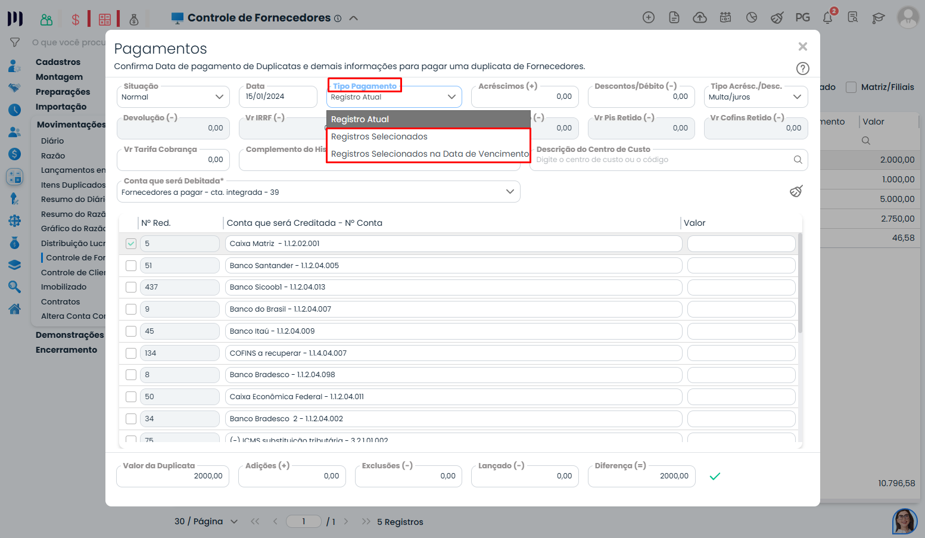Click the green confirm checkmark icon
The image size is (925, 538).
click(x=715, y=476)
